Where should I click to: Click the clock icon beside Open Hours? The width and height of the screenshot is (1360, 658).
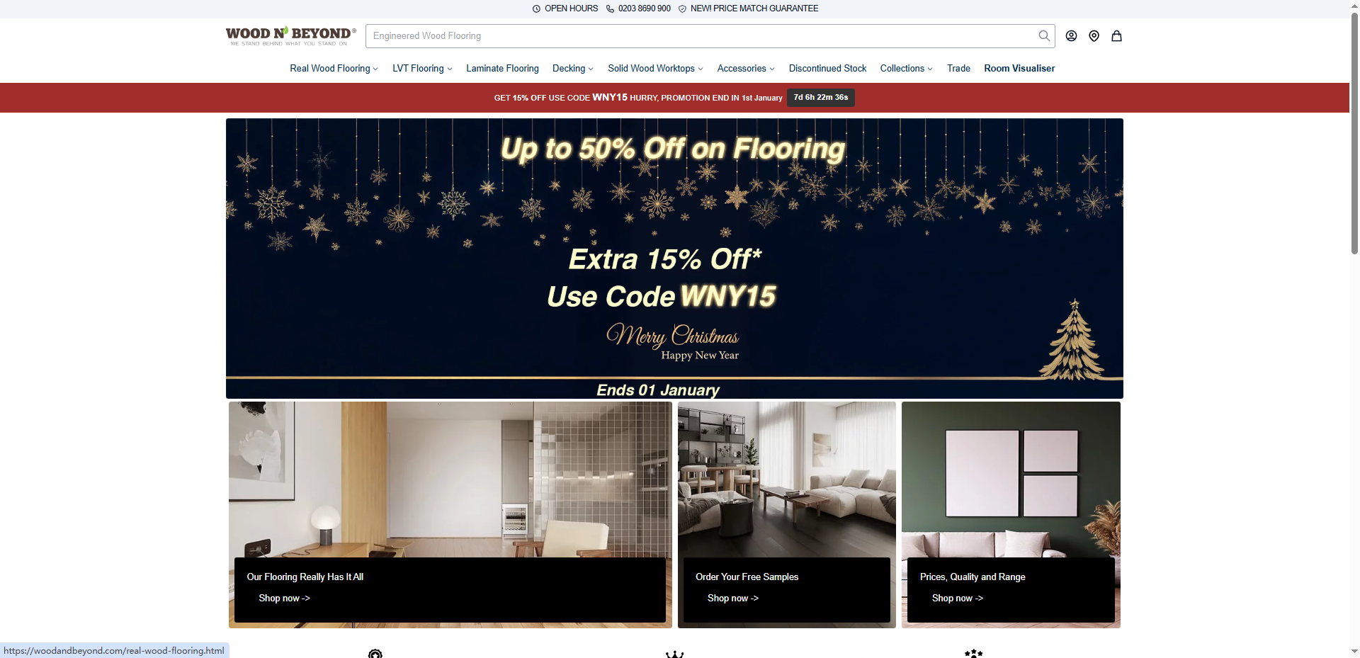(x=536, y=9)
